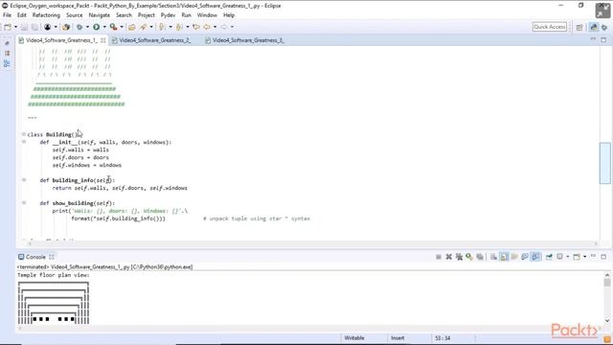Switch to Video4_Software_Greatness_3 editor tab
Screen dimensions: 613x345
[x=248, y=40]
